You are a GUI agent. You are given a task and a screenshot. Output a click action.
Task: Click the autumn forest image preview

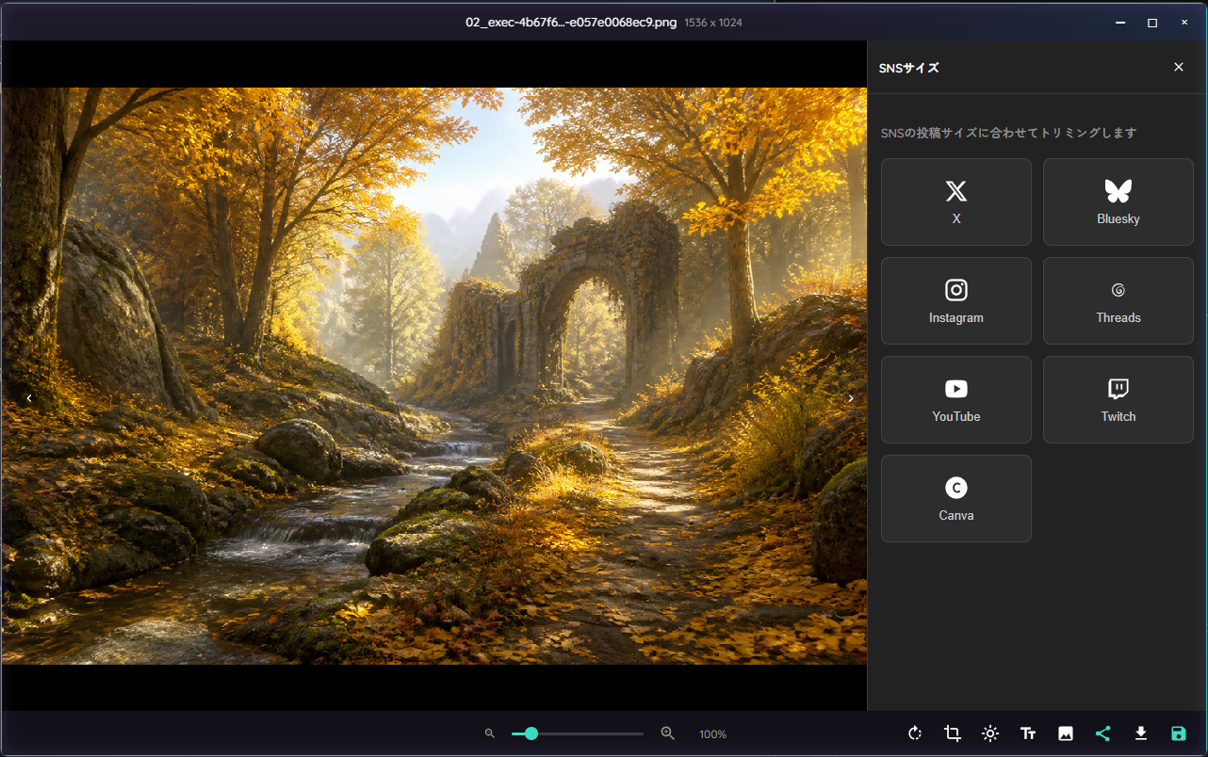click(433, 376)
